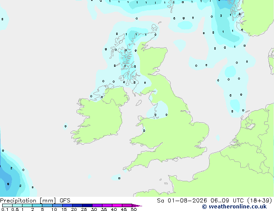
Task: Select the 5–10 mm legend color swatch
Action: click(47, 205)
